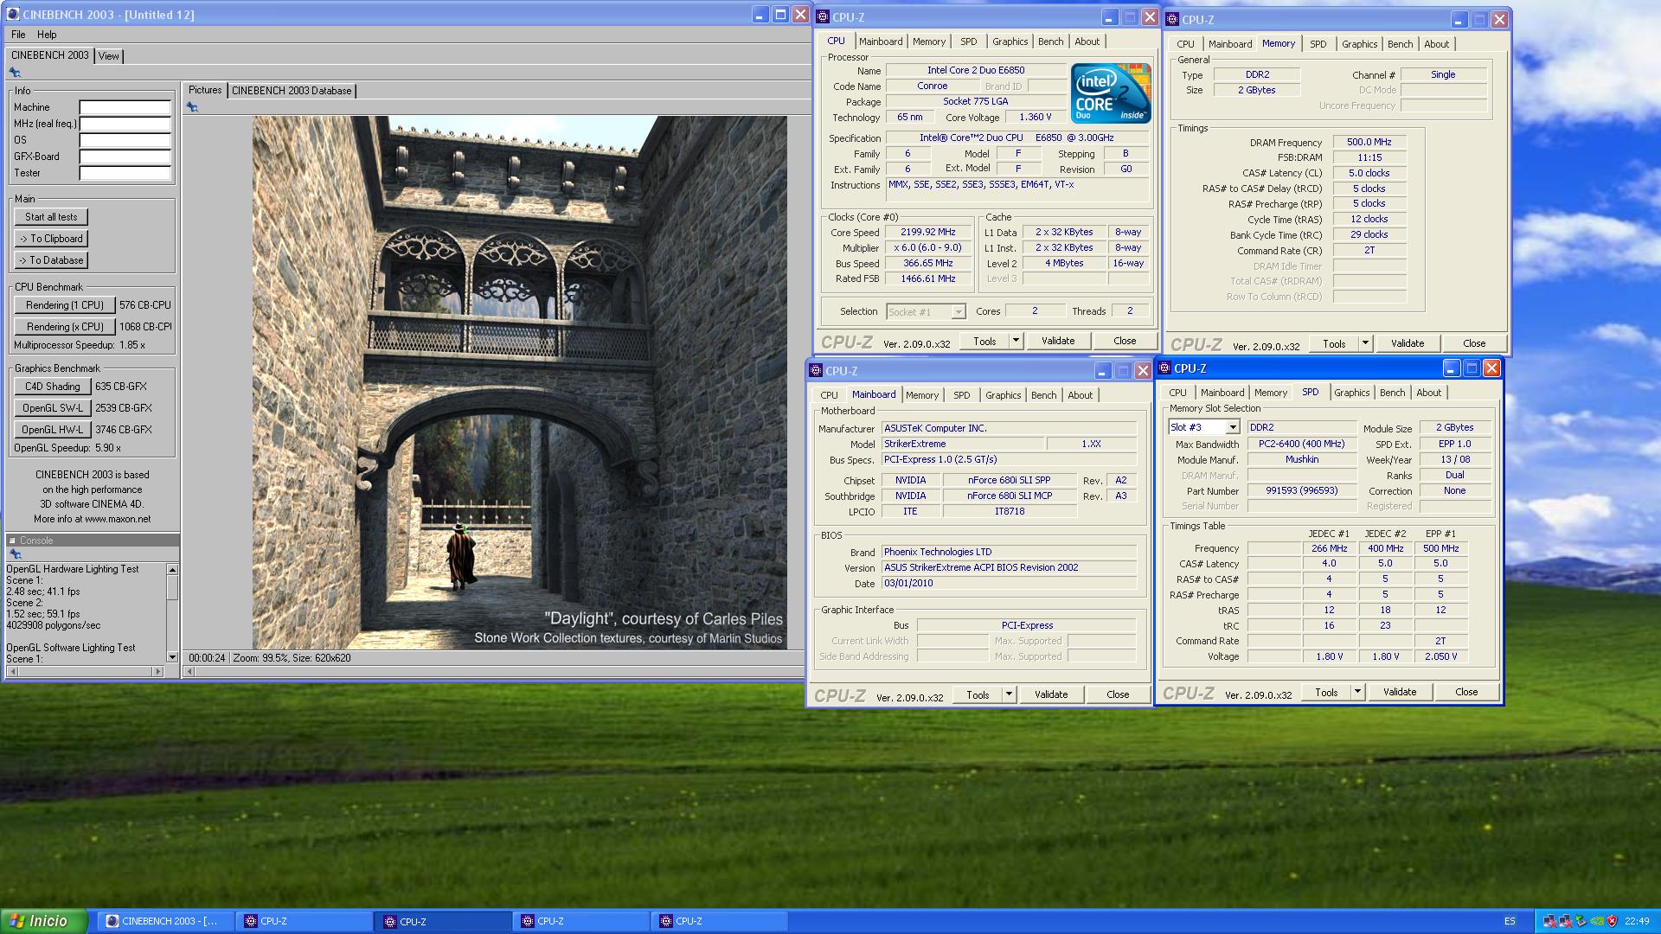Click the Daylight rendered picture
Screen dimensions: 1661x934
click(519, 383)
